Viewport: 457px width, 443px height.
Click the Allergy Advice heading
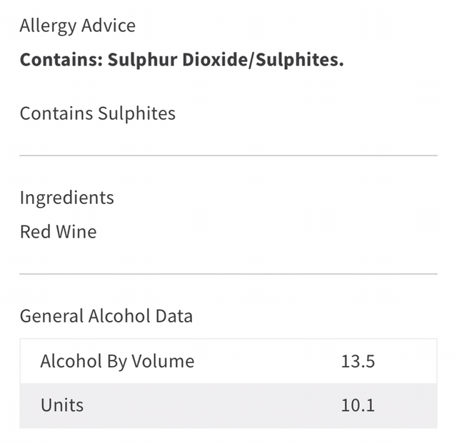77,26
